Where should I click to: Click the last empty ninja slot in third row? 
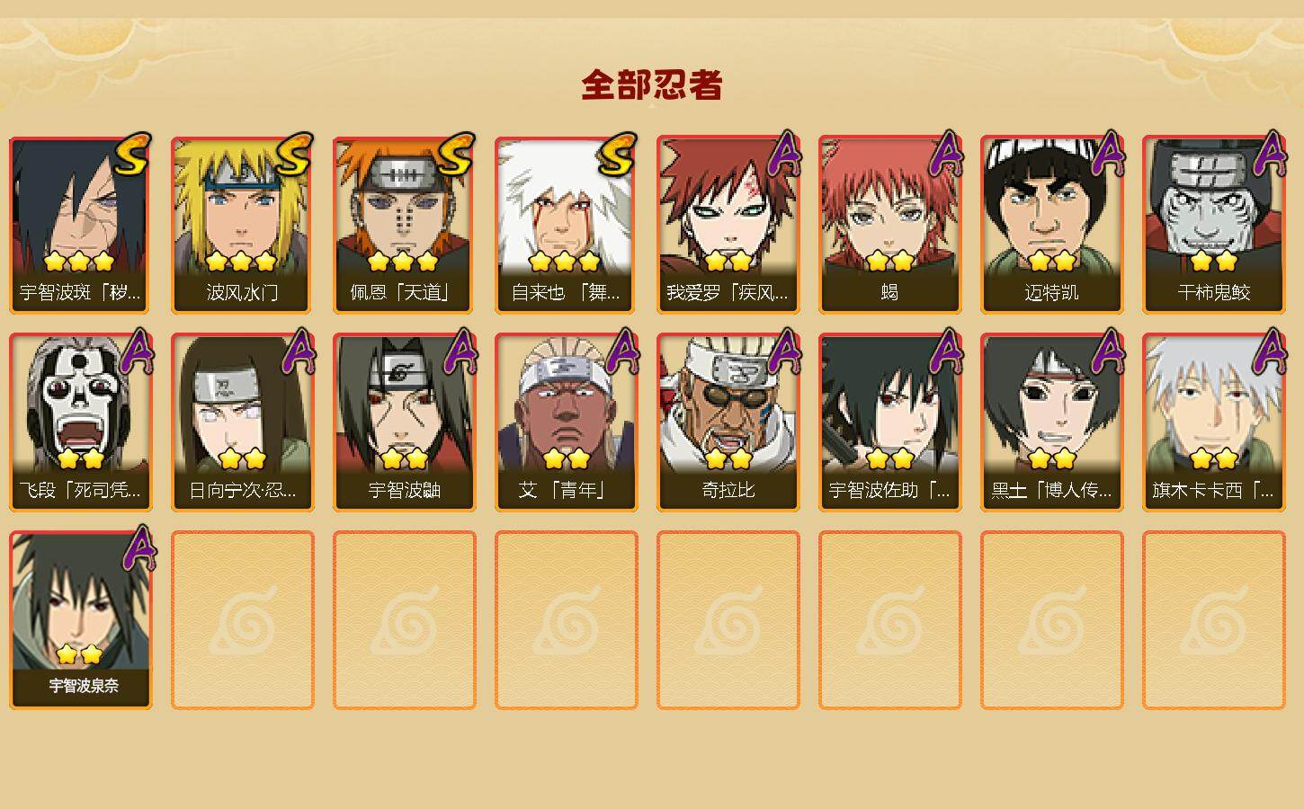pyautogui.click(x=1214, y=620)
